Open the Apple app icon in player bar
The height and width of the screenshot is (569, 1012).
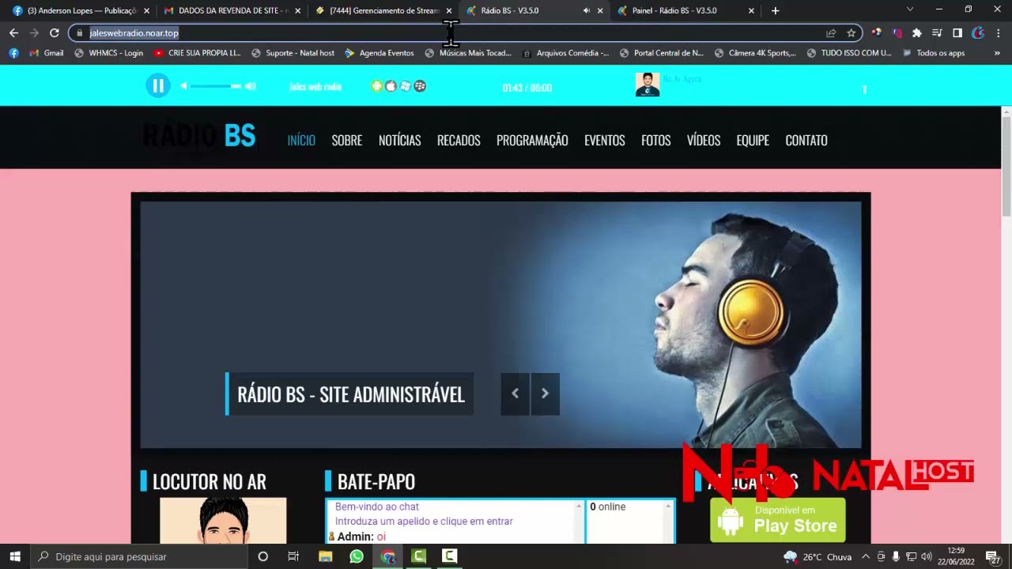391,86
